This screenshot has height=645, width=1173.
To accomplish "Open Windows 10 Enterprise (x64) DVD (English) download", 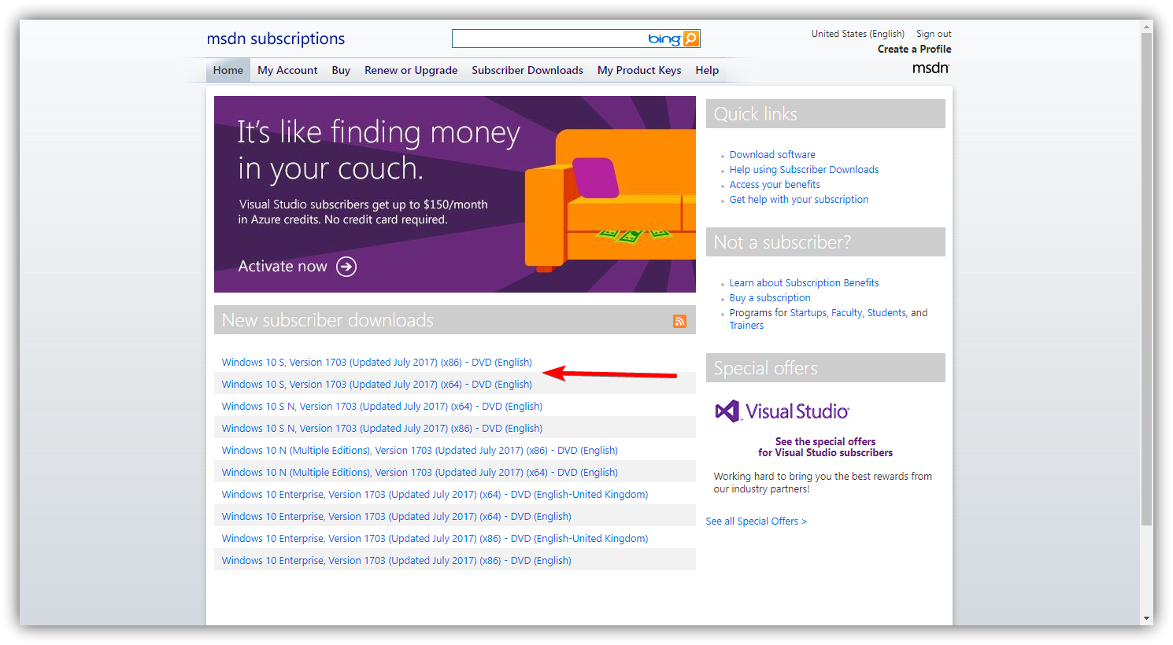I will click(397, 517).
